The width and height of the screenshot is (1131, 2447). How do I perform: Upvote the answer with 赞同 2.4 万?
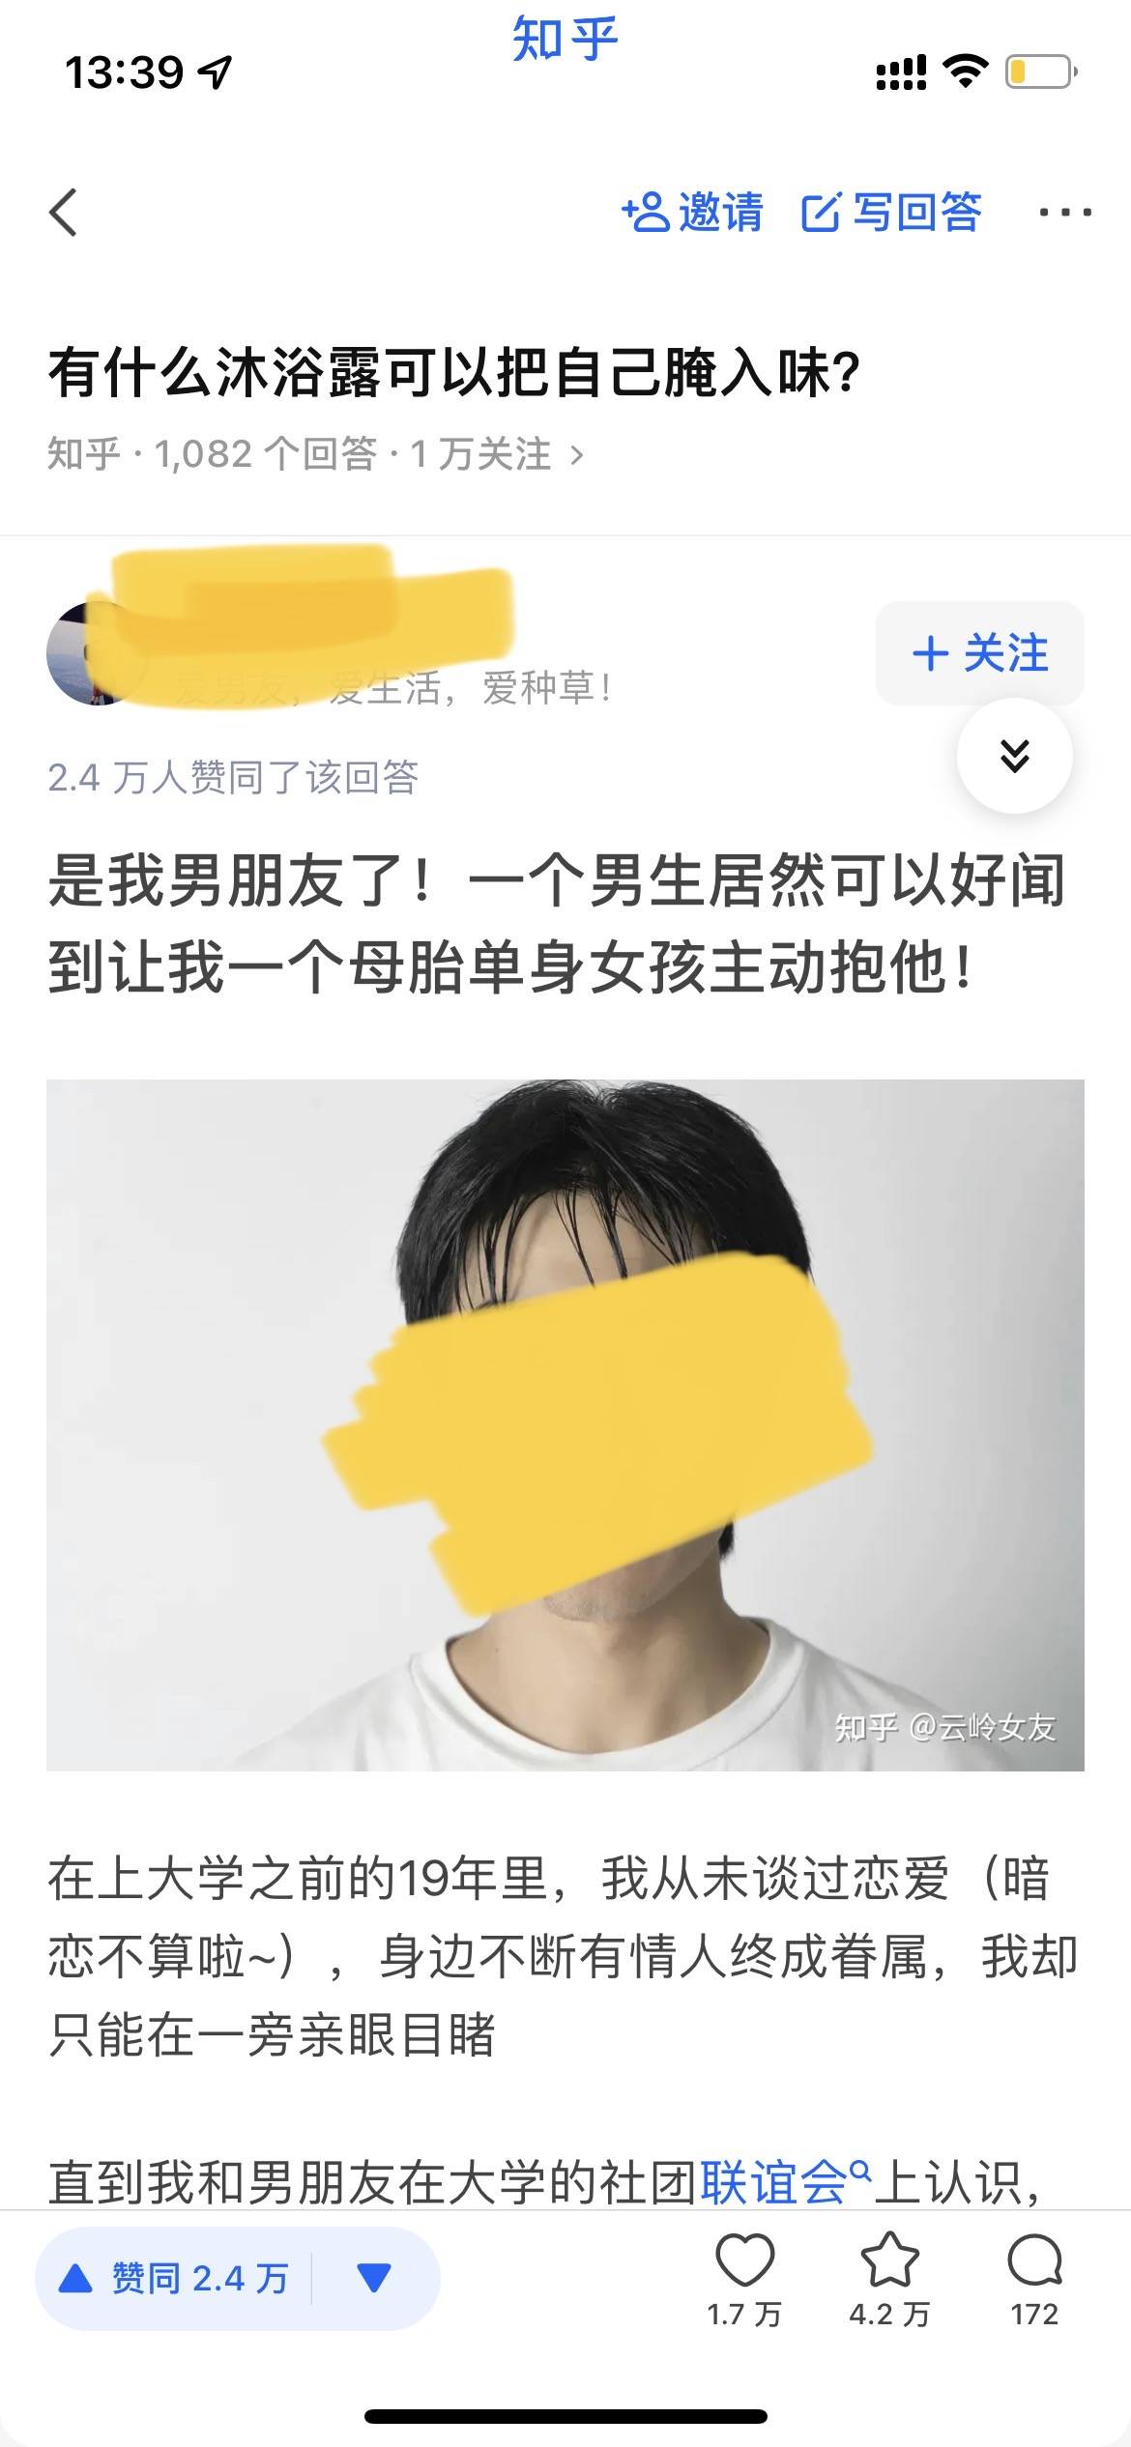[x=174, y=2279]
